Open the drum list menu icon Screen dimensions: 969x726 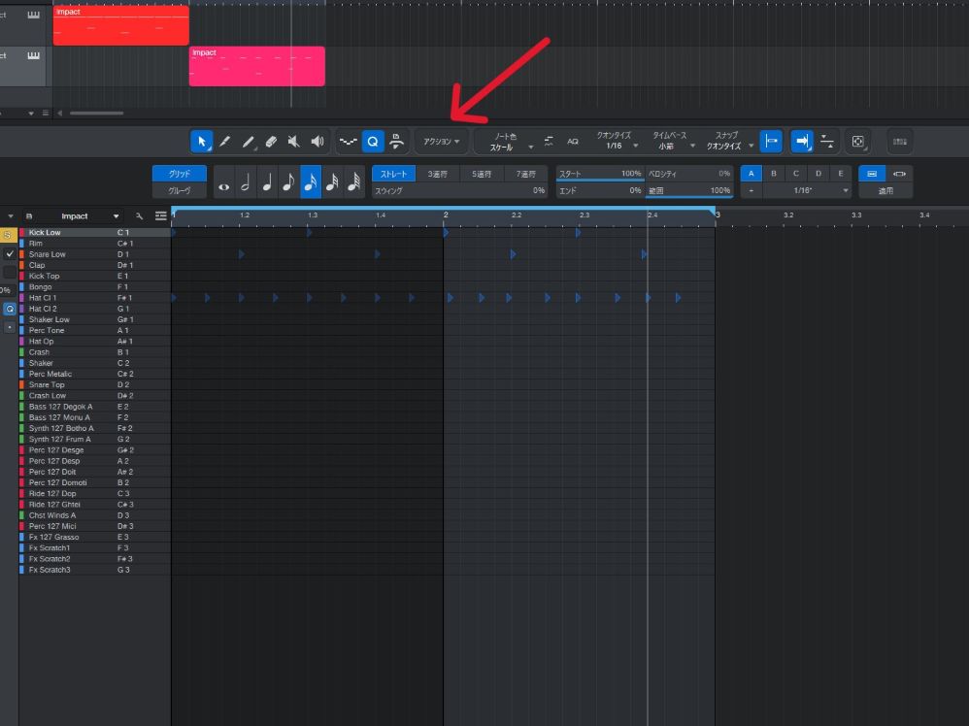point(160,216)
